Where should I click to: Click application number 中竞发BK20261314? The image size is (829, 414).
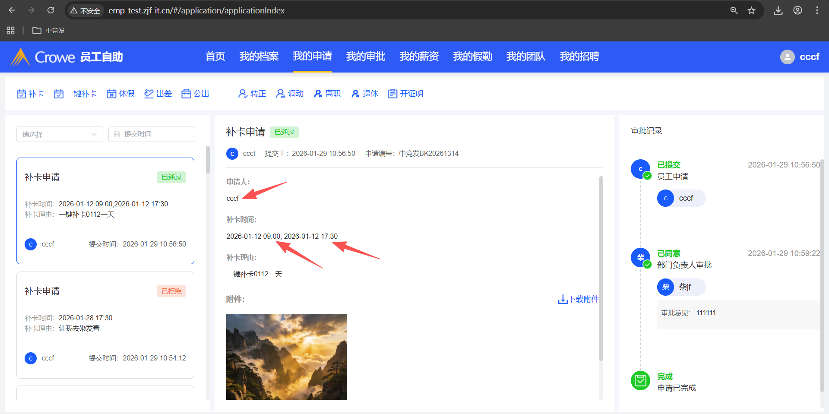pos(429,153)
